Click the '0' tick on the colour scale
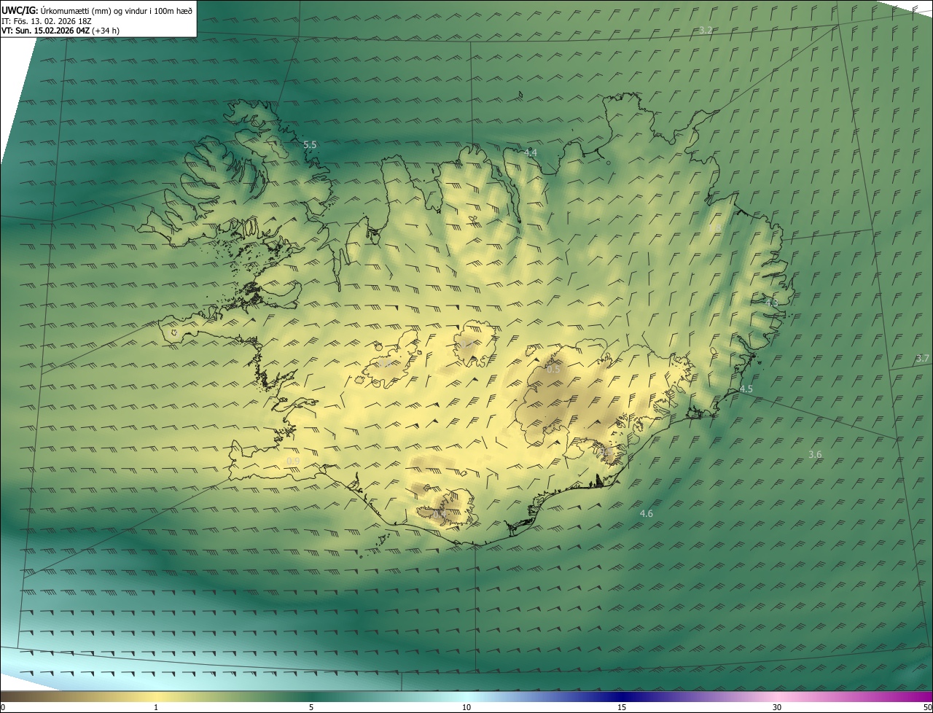This screenshot has width=933, height=713. [2, 708]
